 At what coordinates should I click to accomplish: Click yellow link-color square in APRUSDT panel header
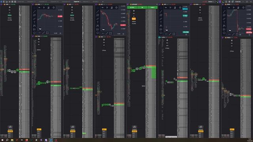[131, 4]
